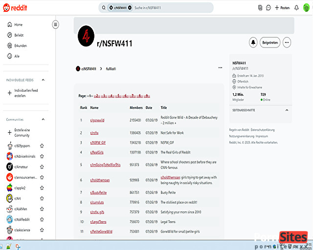Open r/ImGoingToHellForThis link

coord(106,165)
